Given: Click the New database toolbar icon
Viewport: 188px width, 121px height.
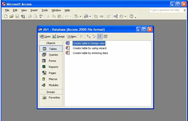Looking at the screenshot, I should pyautogui.click(x=6, y=16).
